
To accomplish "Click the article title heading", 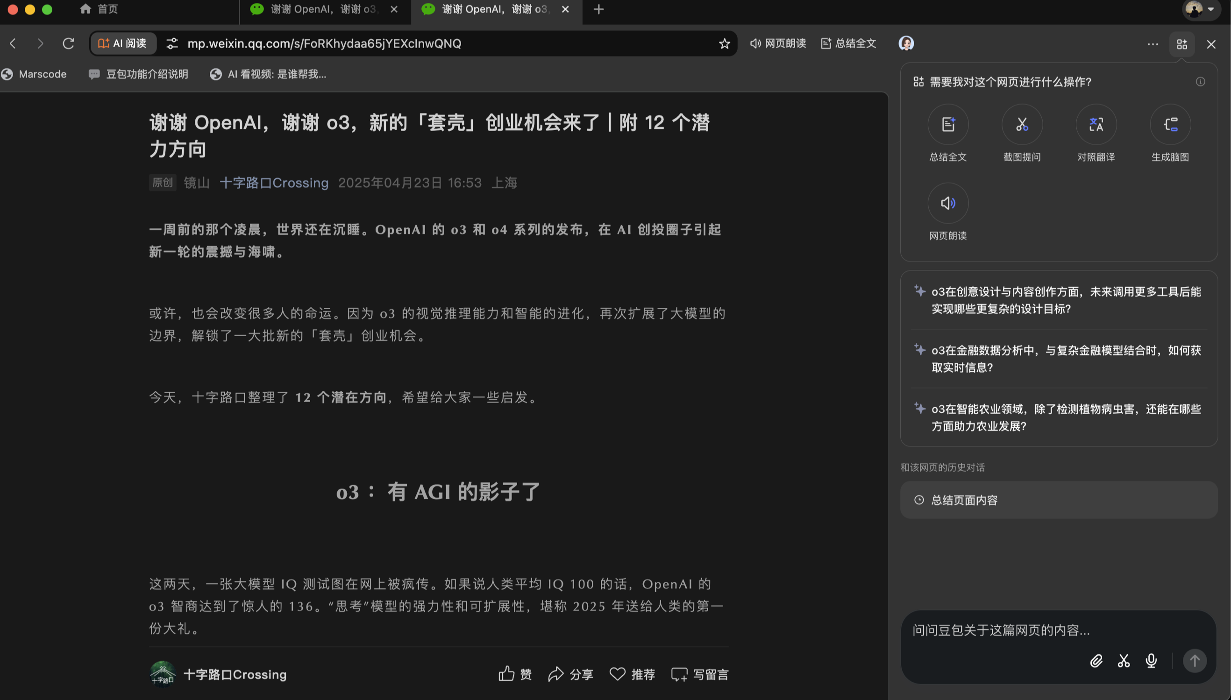I will [429, 135].
